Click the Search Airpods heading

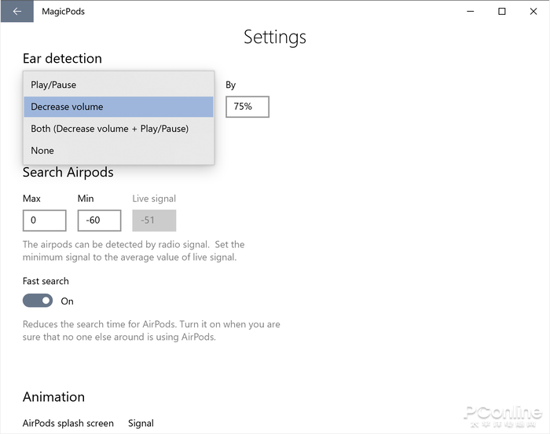(68, 173)
